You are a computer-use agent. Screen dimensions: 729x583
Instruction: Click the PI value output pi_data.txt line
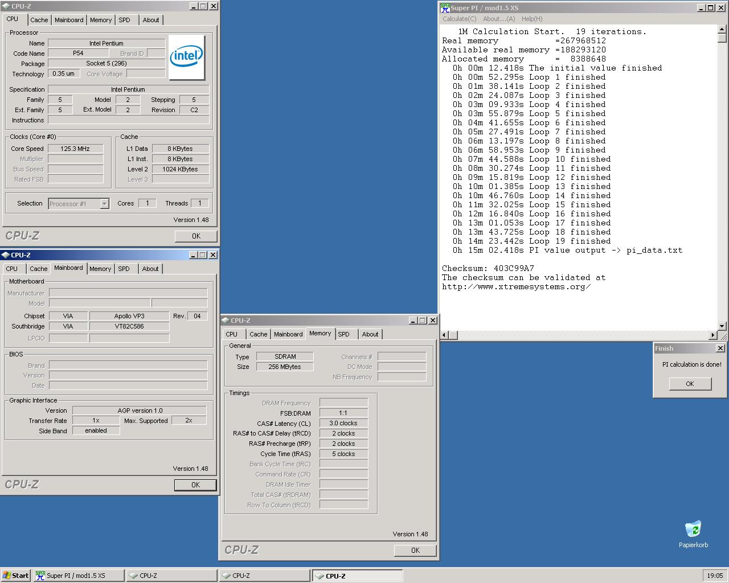567,250
